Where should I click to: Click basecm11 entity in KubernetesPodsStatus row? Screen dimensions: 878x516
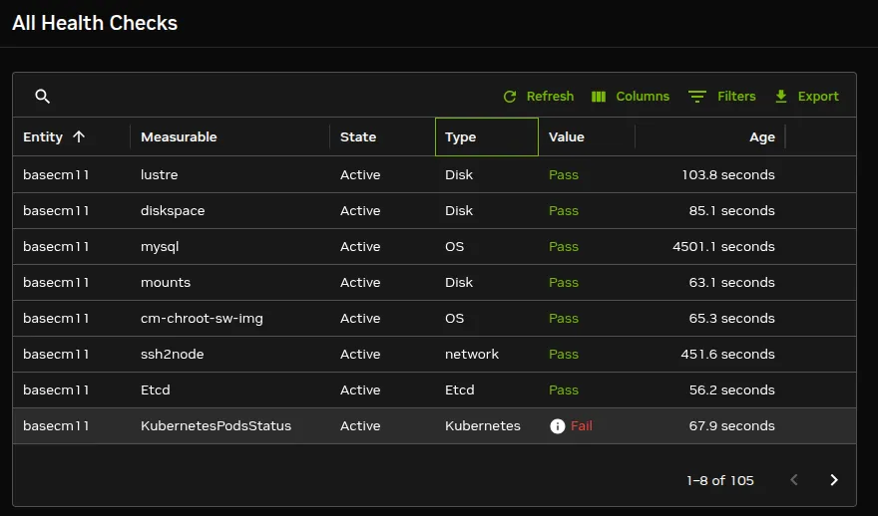(56, 425)
